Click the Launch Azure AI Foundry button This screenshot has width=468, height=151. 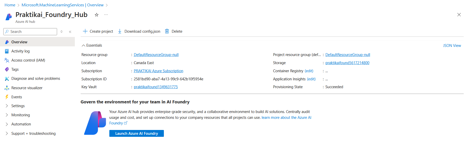[136, 133]
